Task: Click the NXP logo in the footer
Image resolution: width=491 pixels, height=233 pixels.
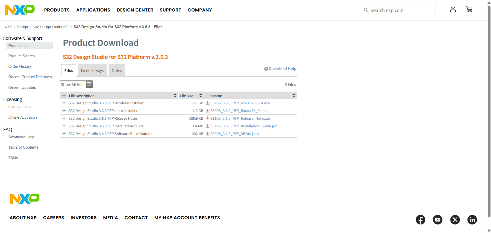Action: (25, 199)
